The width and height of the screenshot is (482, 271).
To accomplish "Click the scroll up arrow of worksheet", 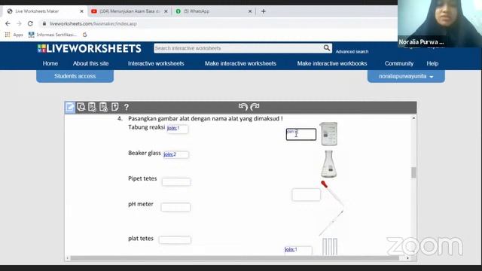I will 413,118.
